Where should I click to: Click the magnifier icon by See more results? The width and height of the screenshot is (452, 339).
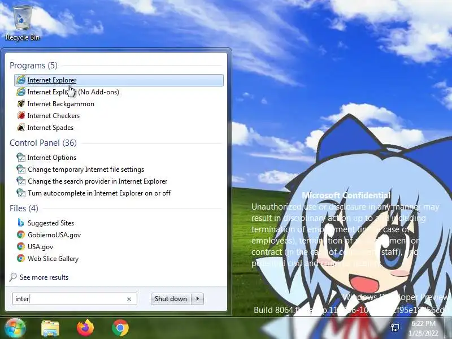click(13, 277)
